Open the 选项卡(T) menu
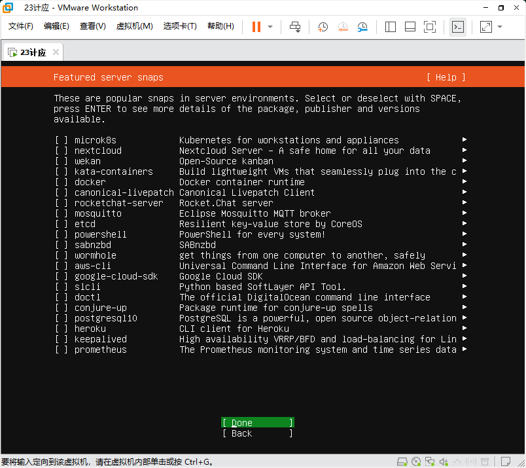526x468 pixels. [180, 26]
